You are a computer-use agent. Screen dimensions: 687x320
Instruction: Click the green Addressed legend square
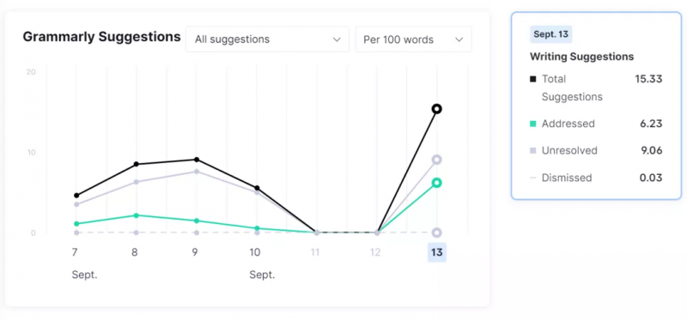(532, 124)
